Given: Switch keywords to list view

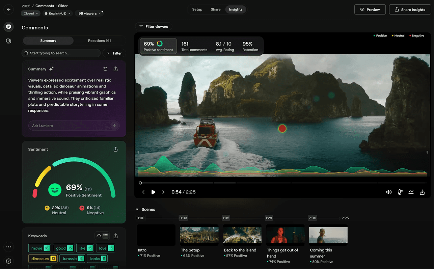Looking at the screenshot, I should point(106,236).
